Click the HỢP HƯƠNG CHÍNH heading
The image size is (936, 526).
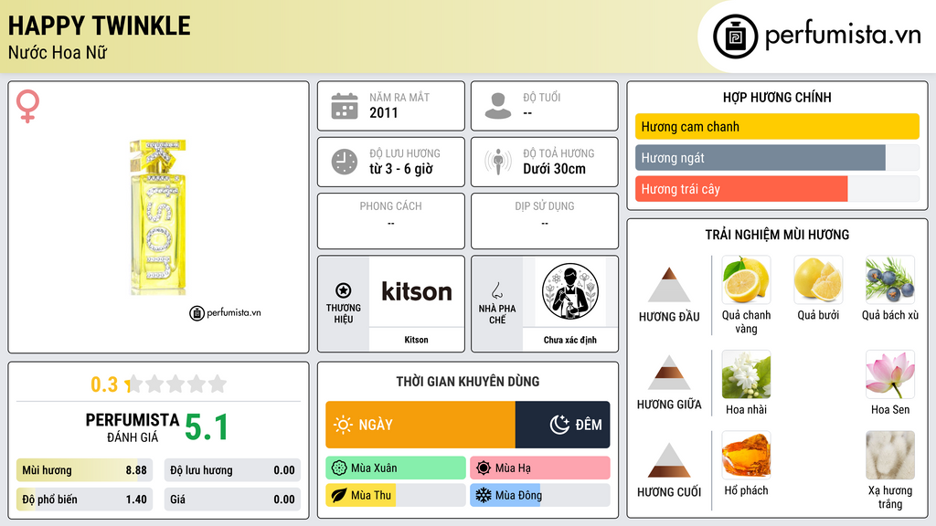tap(777, 97)
